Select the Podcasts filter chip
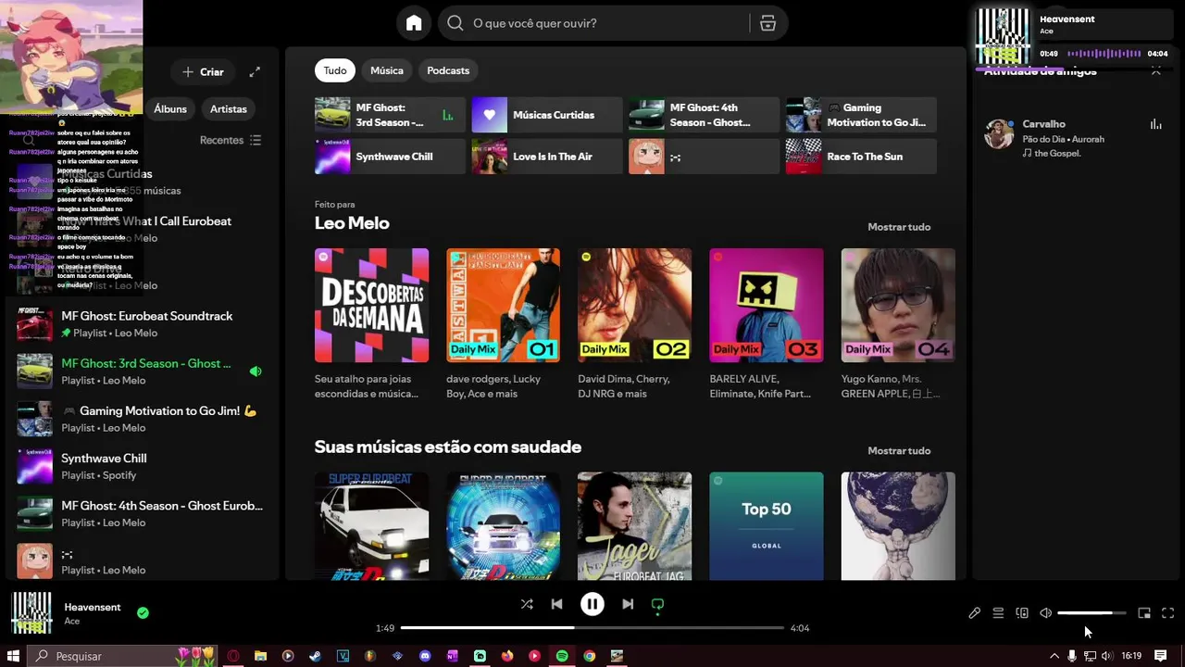This screenshot has width=1185, height=667. tap(448, 70)
